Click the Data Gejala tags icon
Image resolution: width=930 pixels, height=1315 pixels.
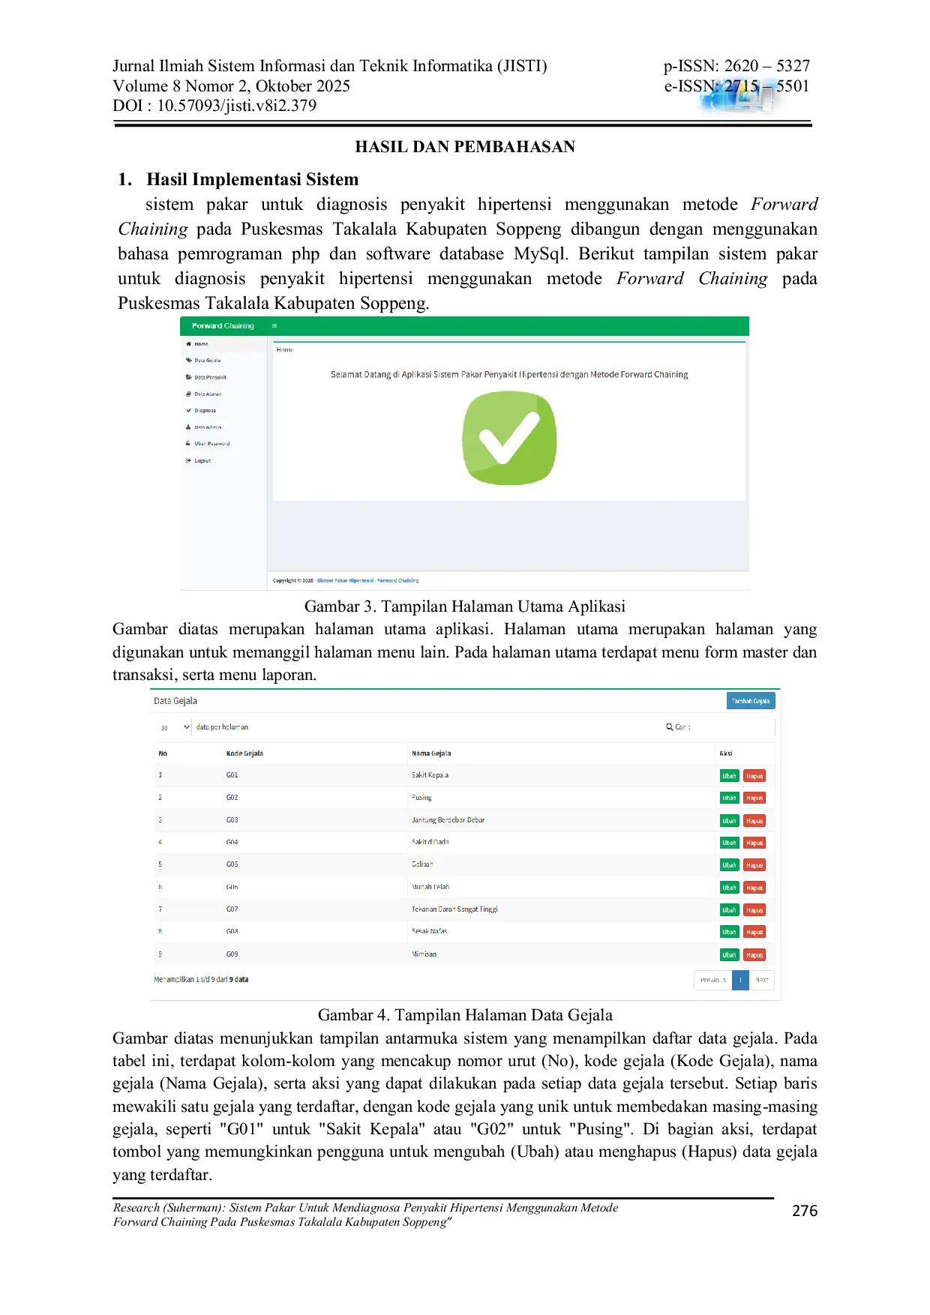(189, 361)
